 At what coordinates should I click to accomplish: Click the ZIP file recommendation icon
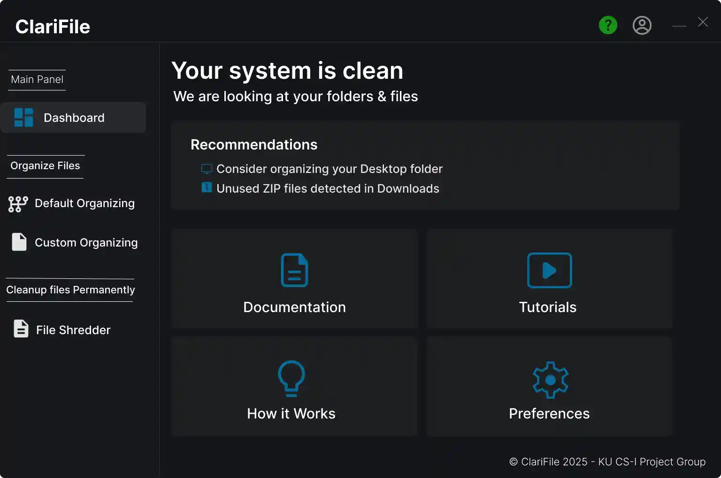(207, 188)
